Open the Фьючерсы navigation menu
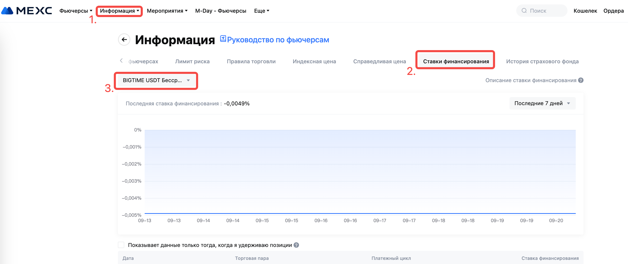Viewport: 628px width, 264px height. click(x=76, y=11)
